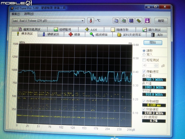The width and height of the screenshot is (185, 139).
Task: Click the purple minimize-to-tray arrow icon
Action: [x=147, y=21]
